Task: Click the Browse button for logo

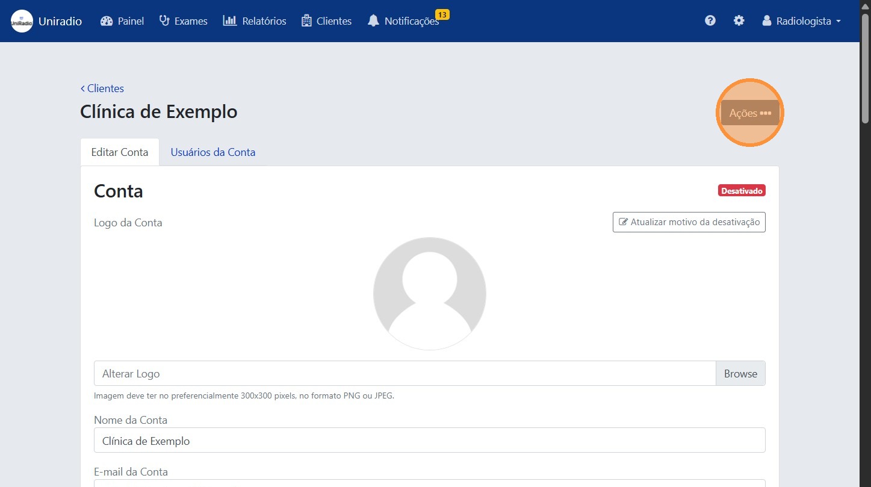Action: [x=740, y=374]
